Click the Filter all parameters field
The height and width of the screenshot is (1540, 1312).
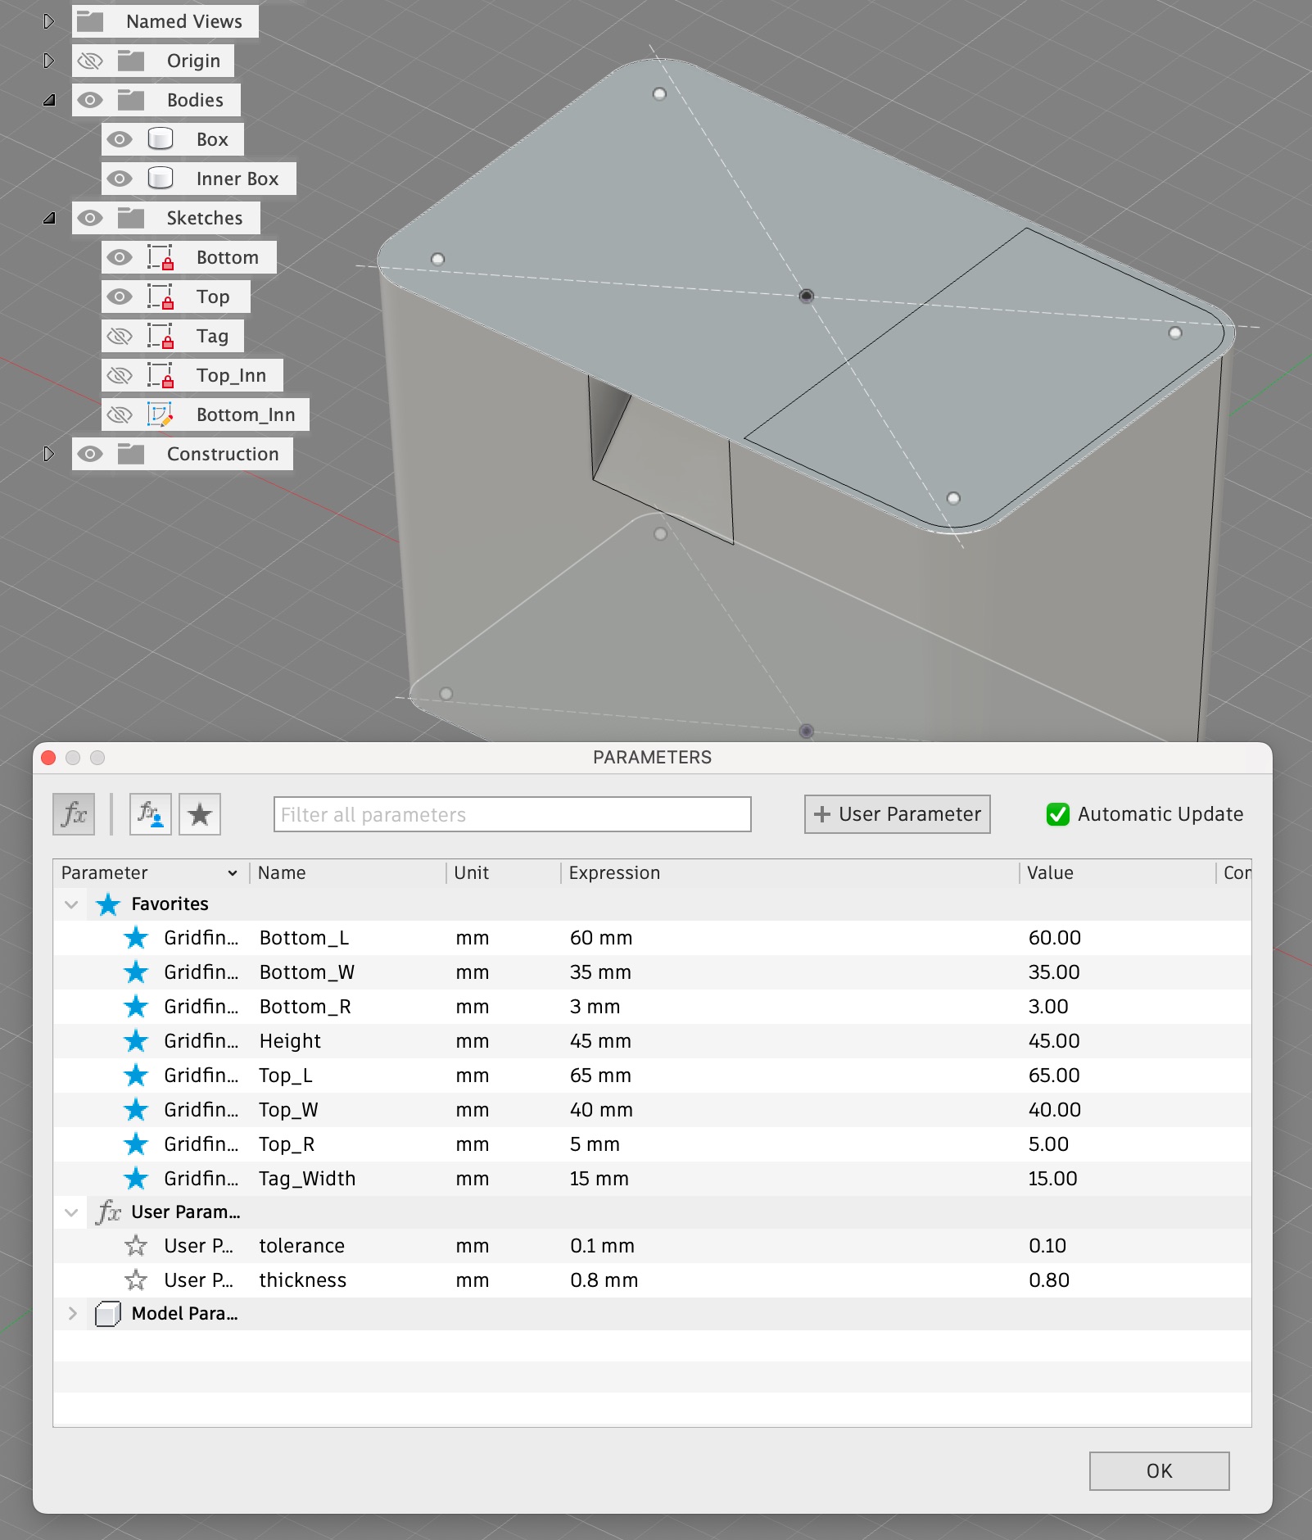pyautogui.click(x=511, y=814)
